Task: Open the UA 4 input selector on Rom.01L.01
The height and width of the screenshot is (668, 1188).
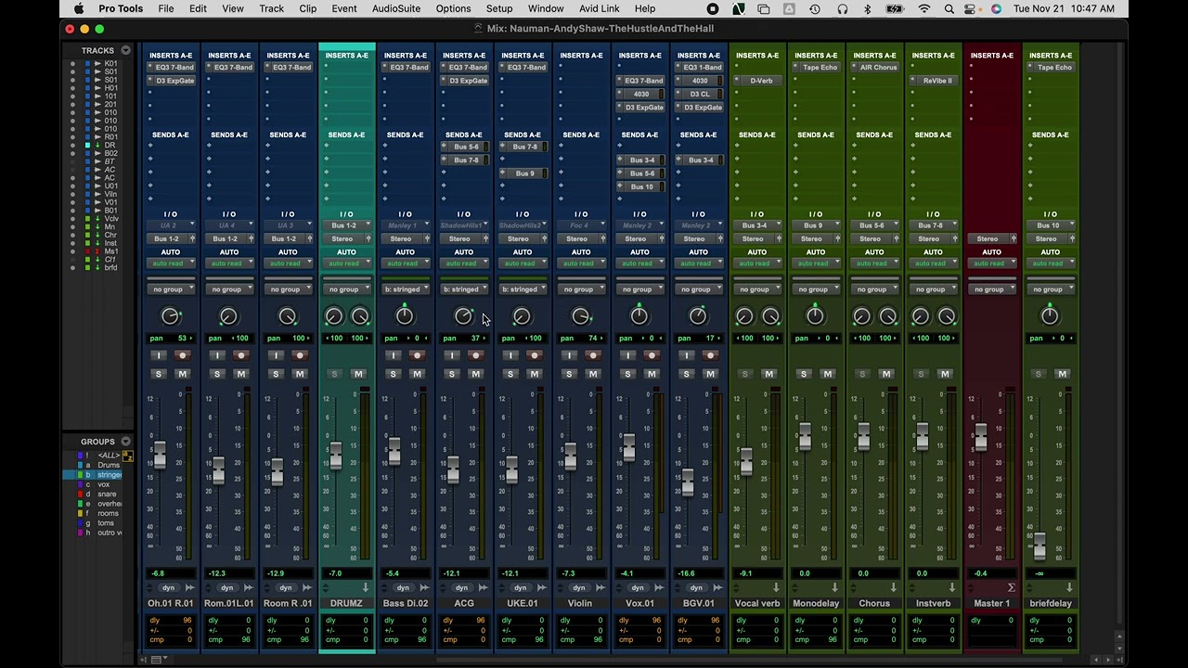Action: 229,225
